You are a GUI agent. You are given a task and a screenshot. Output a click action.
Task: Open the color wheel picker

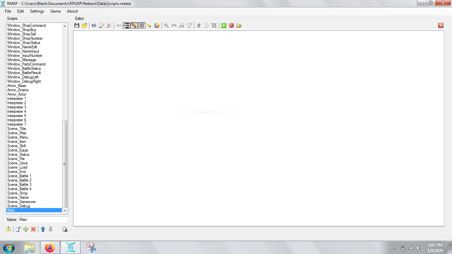coord(157,25)
